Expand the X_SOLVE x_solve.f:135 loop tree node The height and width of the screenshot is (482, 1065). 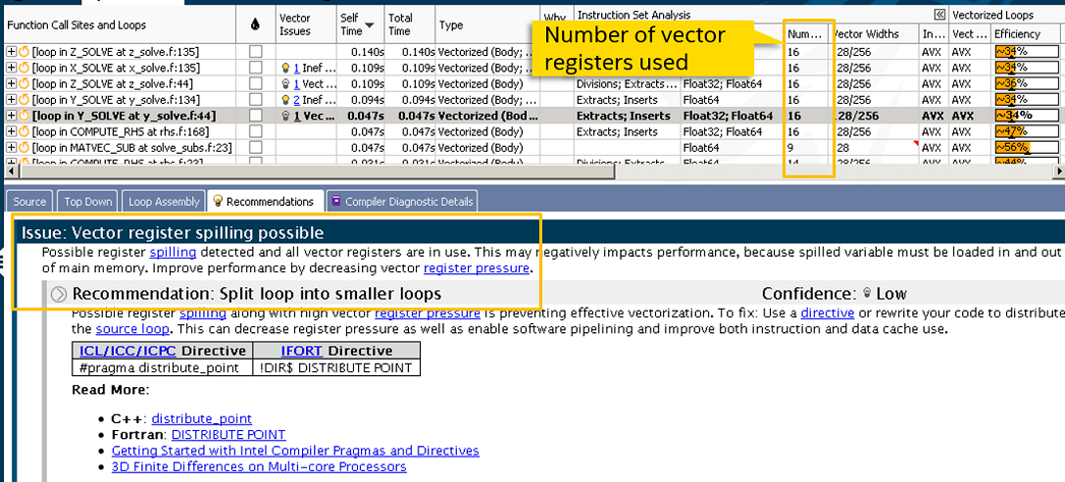[11, 68]
